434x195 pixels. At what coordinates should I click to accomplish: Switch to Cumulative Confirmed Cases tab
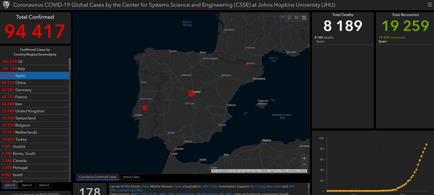coord(98,177)
